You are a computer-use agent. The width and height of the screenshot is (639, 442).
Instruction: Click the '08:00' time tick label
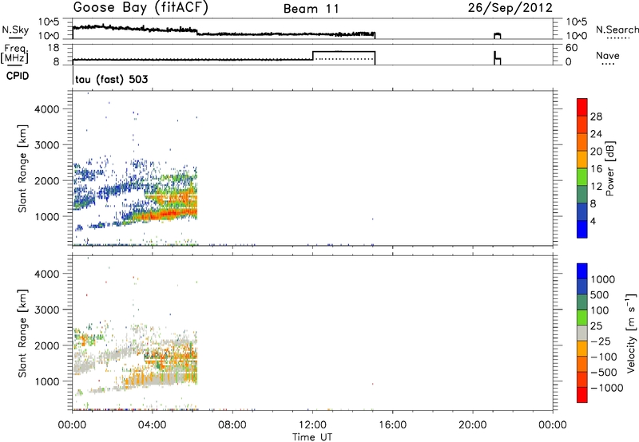232,425
